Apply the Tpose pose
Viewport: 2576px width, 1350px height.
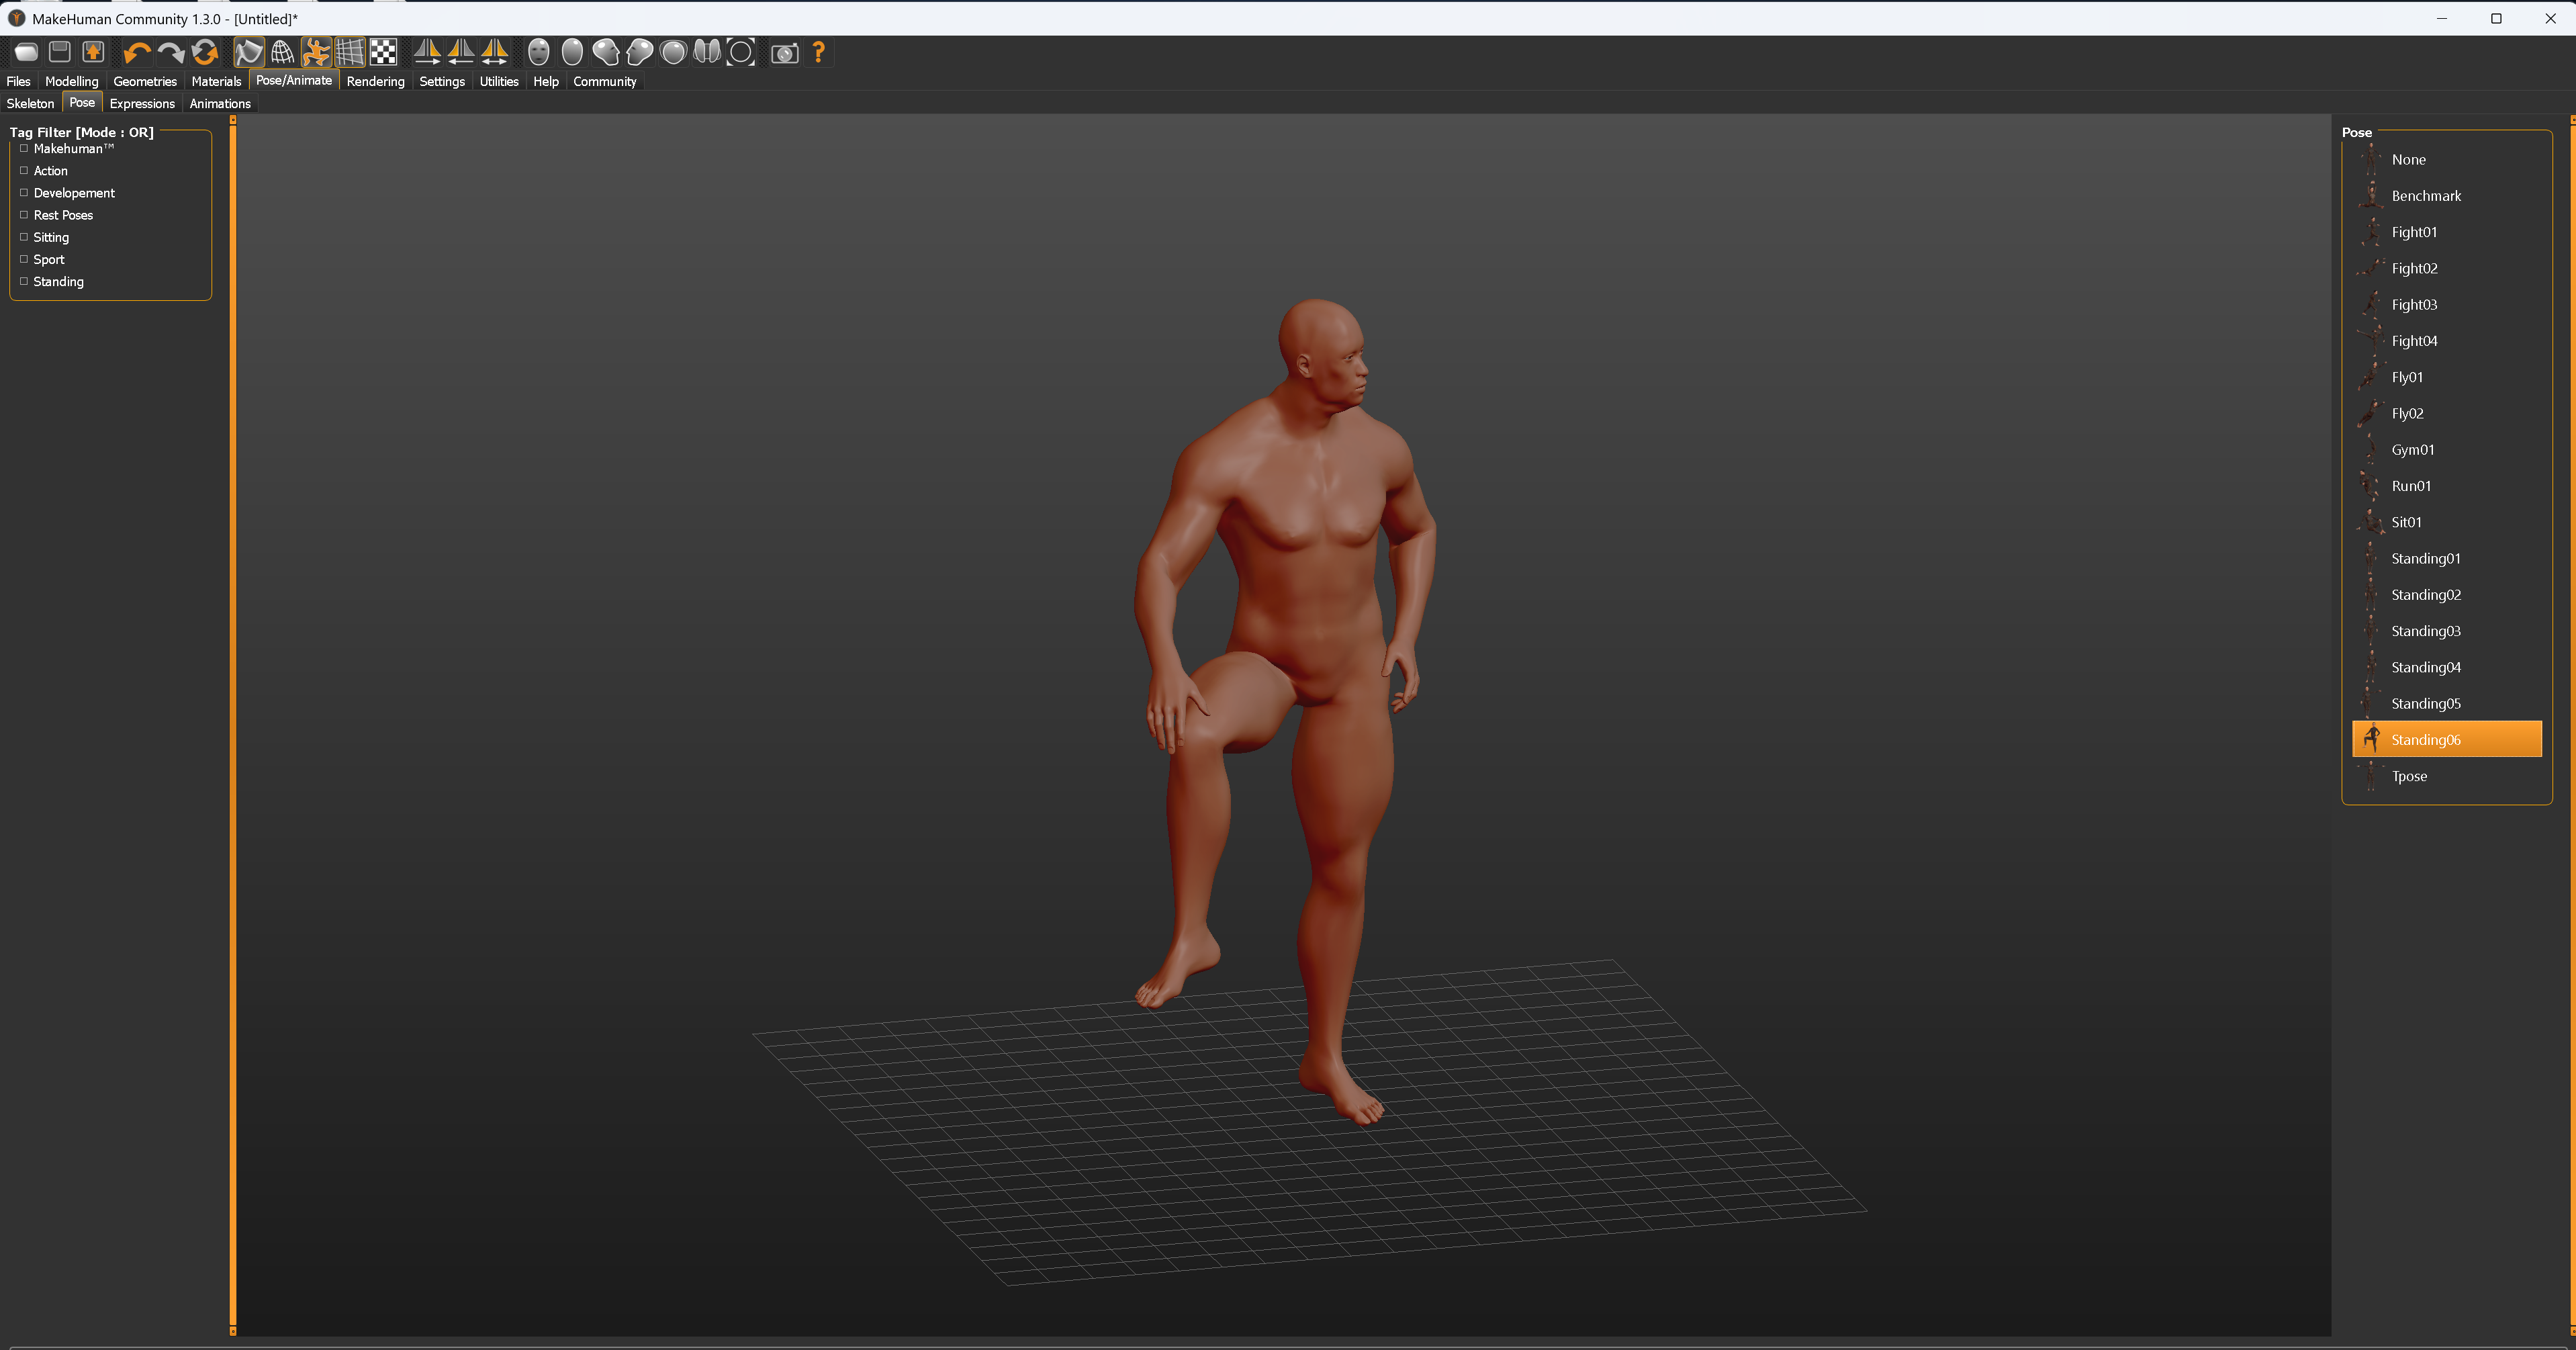click(2409, 776)
